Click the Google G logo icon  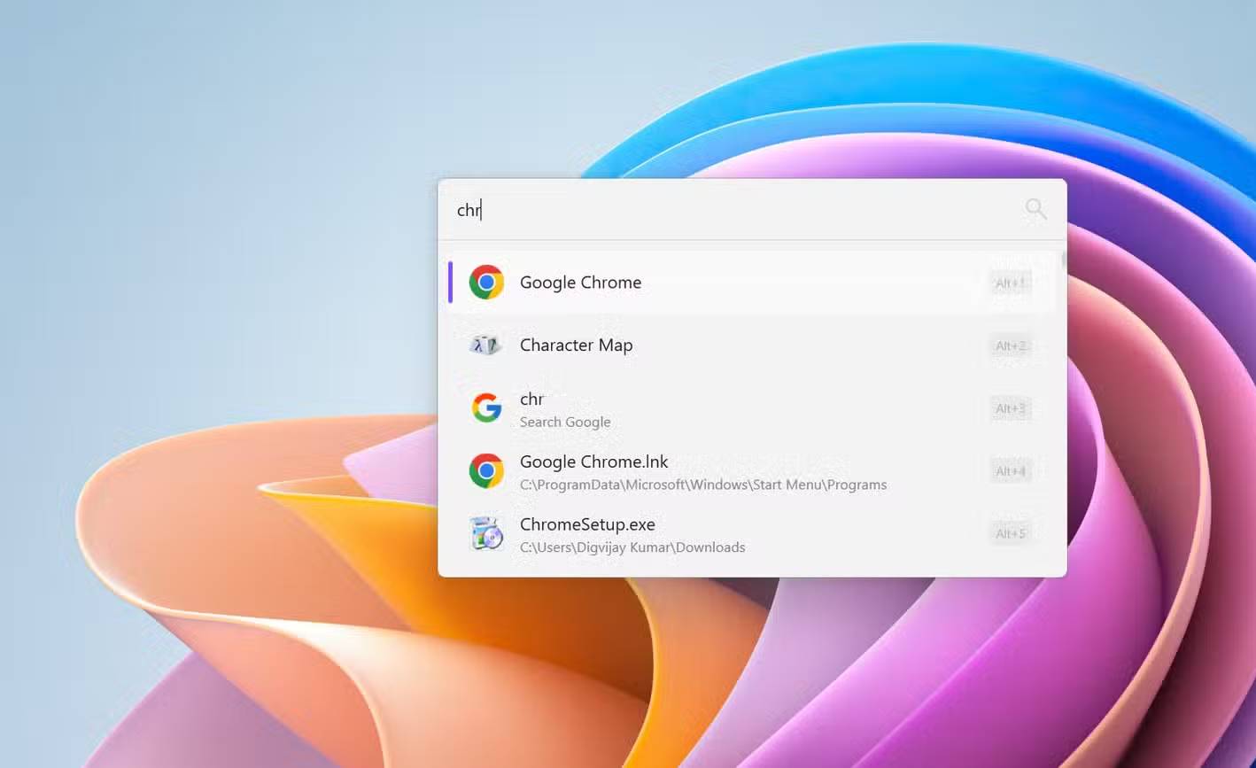(x=486, y=408)
